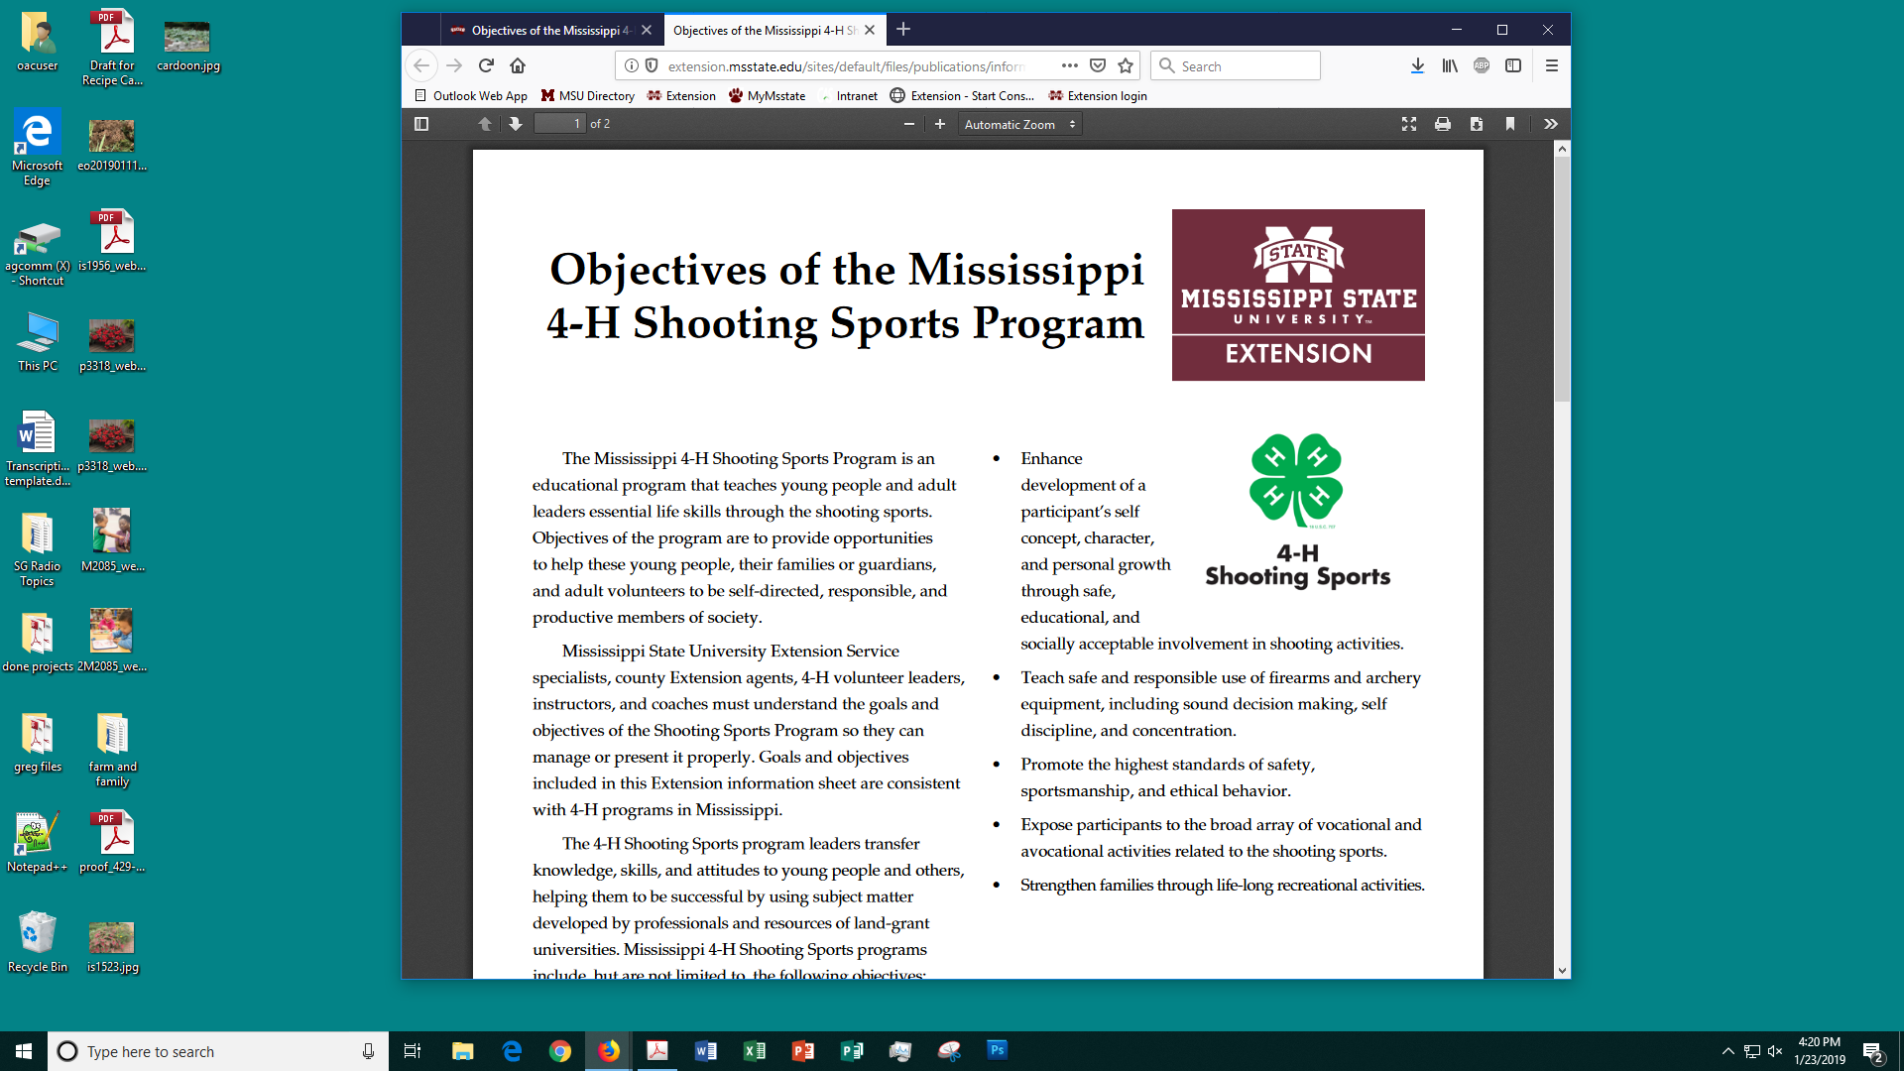The height and width of the screenshot is (1071, 1904).
Task: Select the Recycle Bin desktop icon
Action: click(38, 941)
